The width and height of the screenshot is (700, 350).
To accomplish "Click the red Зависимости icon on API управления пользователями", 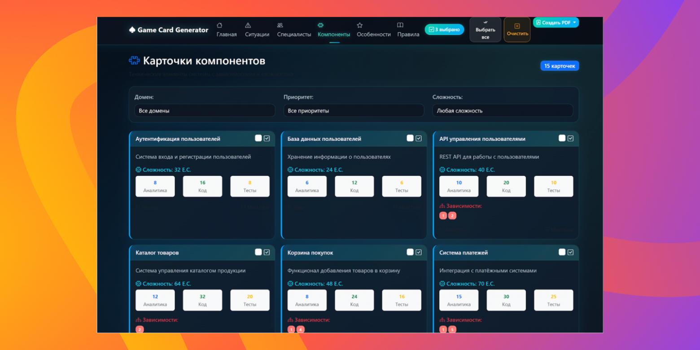I will point(443,206).
